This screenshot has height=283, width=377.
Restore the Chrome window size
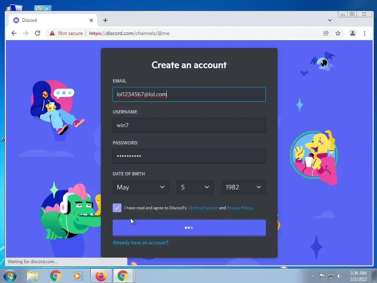click(352, 14)
